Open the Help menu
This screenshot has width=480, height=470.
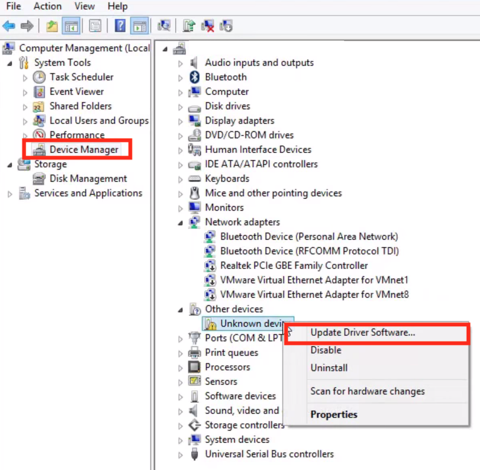118,6
